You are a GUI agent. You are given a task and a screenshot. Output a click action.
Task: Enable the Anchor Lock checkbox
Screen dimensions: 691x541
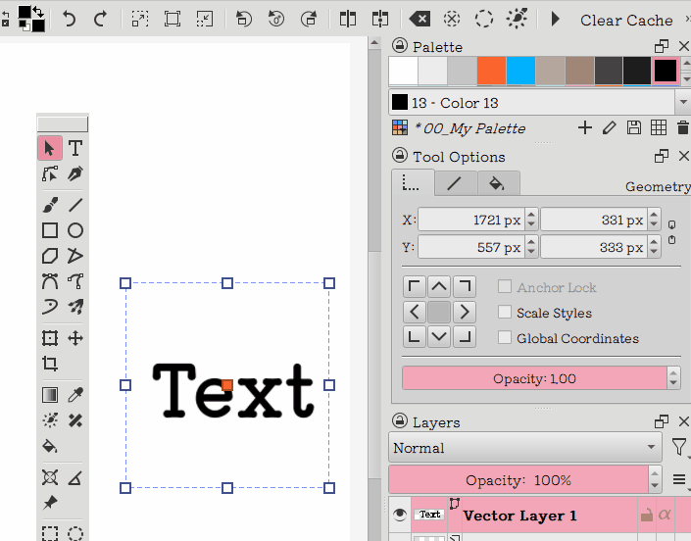505,287
